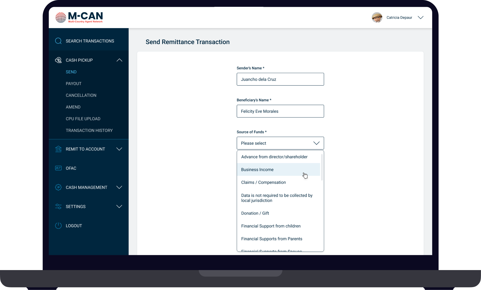Collapse the Cash Pickup section chevron
Viewport: 481px width, 290px height.
click(x=119, y=60)
